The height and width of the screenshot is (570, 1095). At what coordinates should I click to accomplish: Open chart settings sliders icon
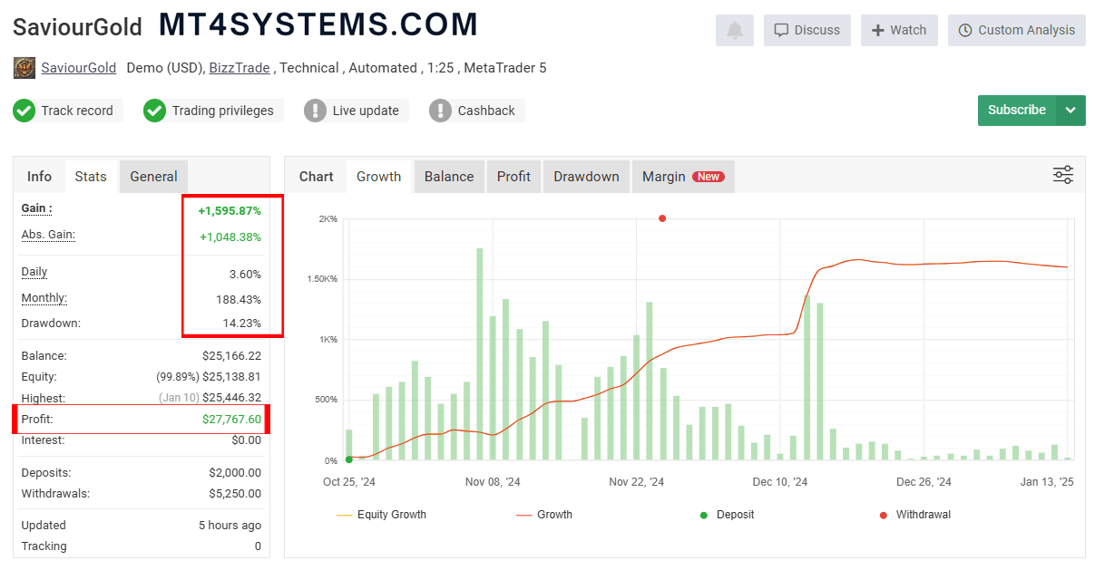[1062, 175]
